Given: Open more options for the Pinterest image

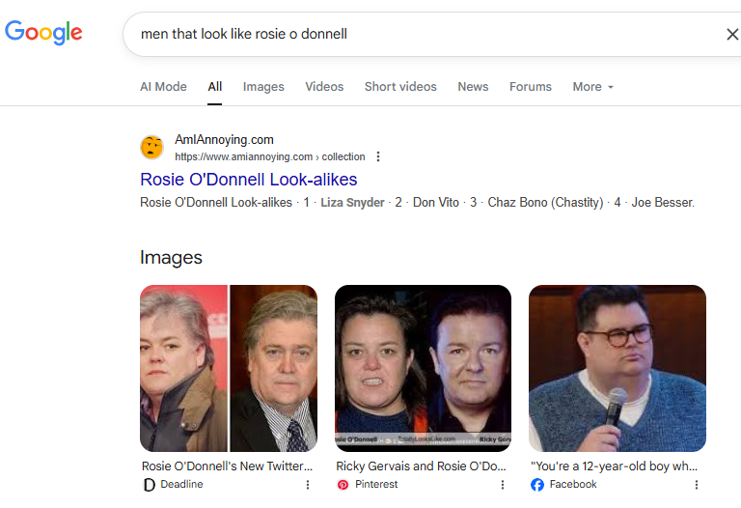Looking at the screenshot, I should [x=503, y=485].
